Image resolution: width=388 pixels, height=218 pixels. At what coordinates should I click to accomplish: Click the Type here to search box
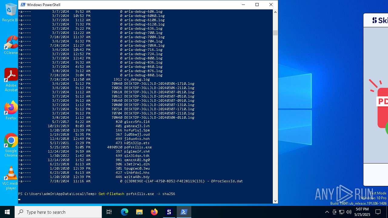click(x=58, y=212)
